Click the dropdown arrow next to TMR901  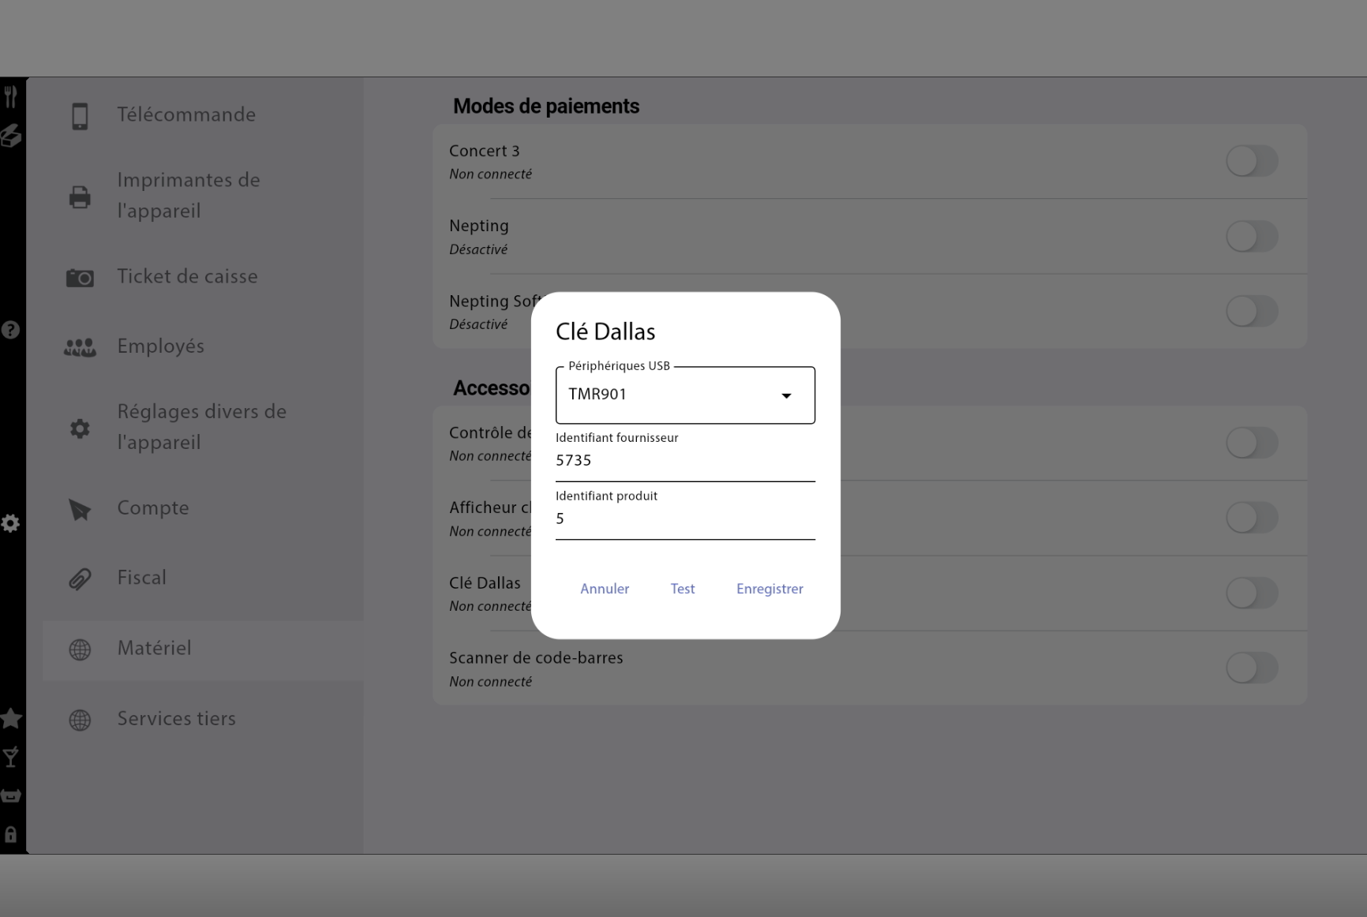pyautogui.click(x=786, y=395)
